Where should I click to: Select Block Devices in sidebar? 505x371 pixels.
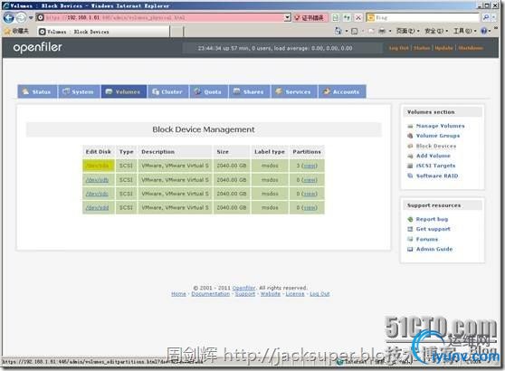pyautogui.click(x=436, y=146)
